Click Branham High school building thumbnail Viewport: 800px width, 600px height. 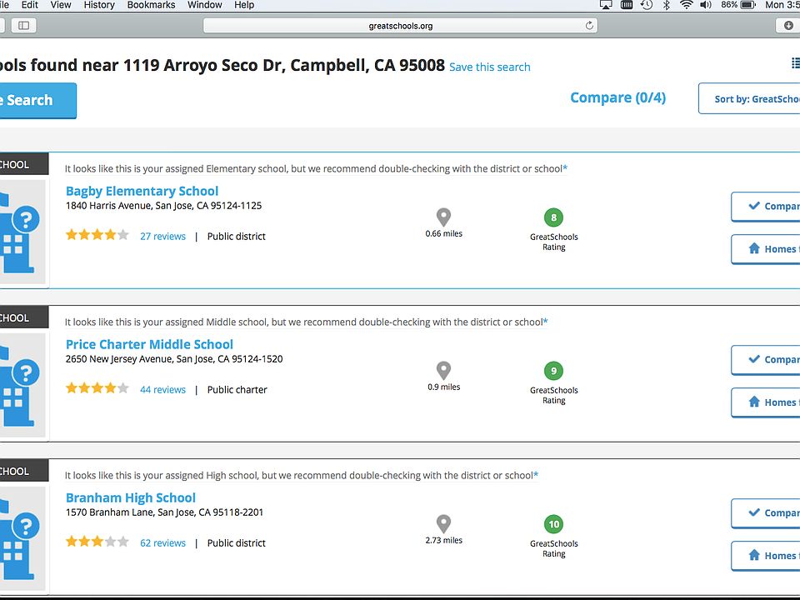[x=22, y=539]
